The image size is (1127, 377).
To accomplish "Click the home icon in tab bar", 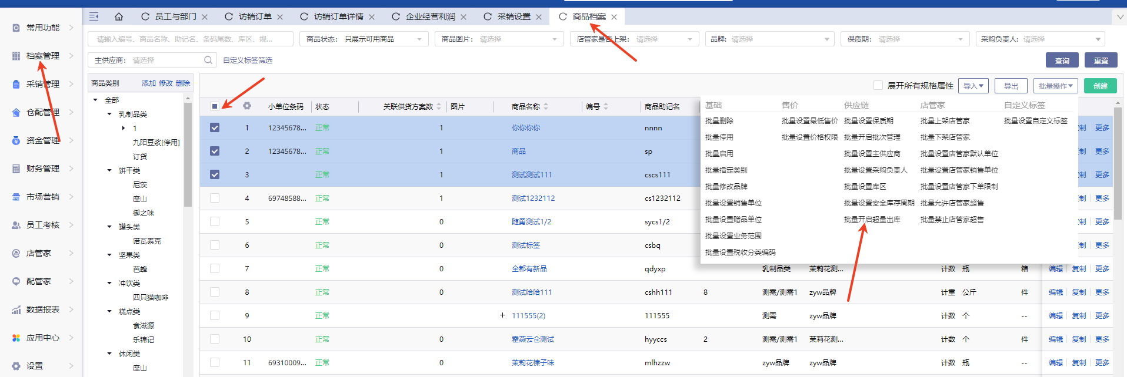I will [x=119, y=16].
